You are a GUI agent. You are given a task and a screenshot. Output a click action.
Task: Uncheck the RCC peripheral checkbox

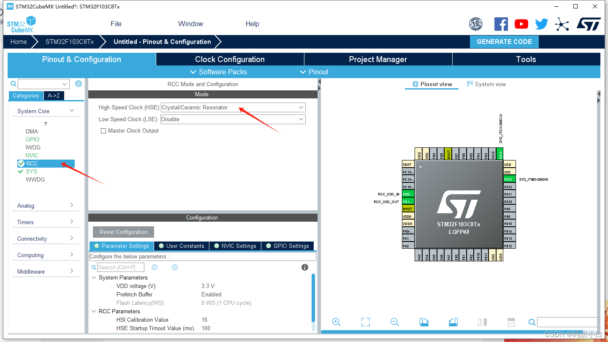(x=21, y=163)
